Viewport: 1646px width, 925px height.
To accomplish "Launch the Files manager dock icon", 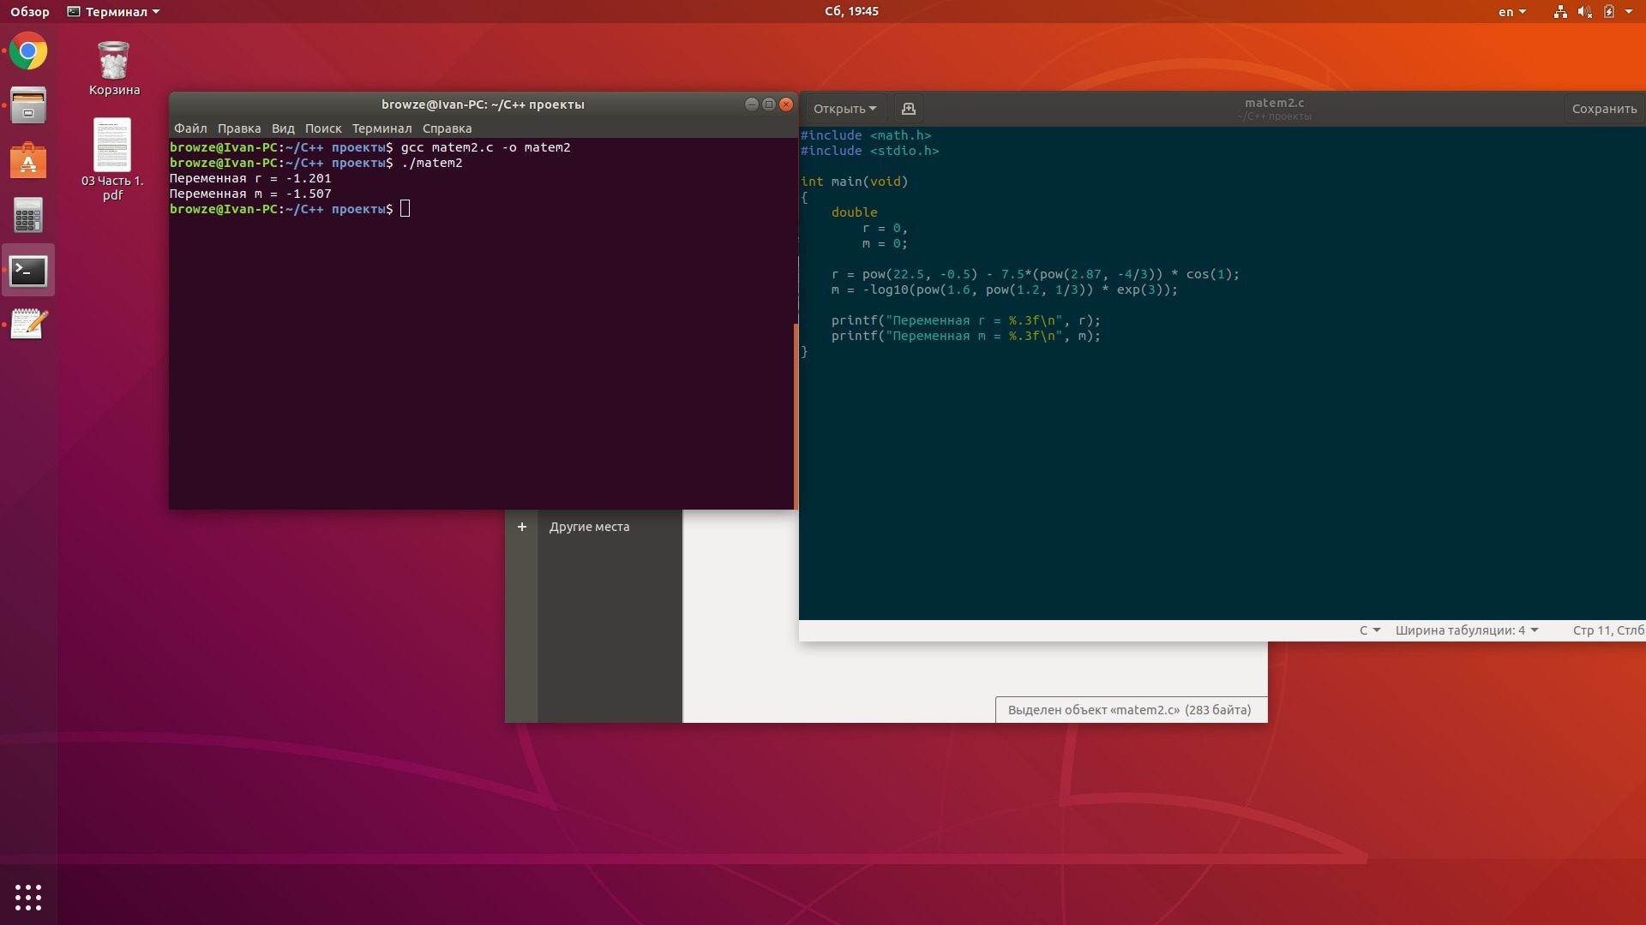I will 28,105.
